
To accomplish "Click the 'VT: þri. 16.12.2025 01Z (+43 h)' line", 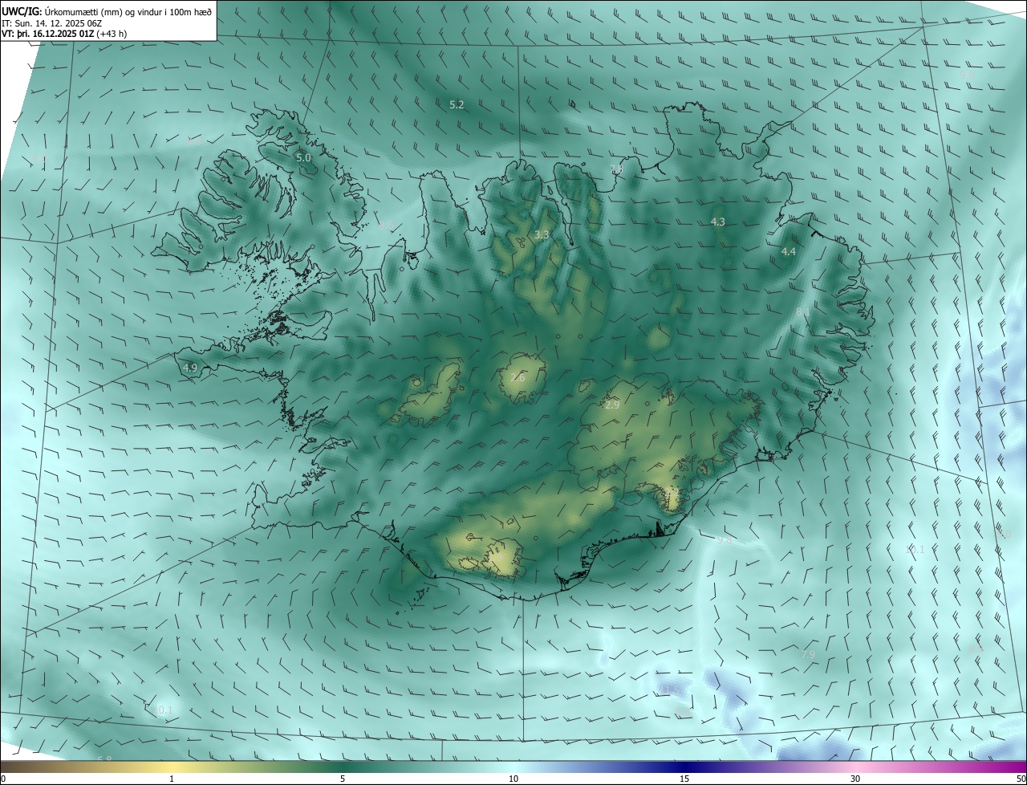I will (x=64, y=34).
